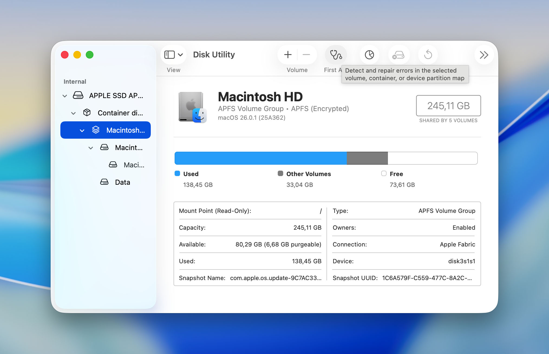549x354 pixels.
Task: Click the 138,45 GB value under Used legend
Action: [198, 185]
